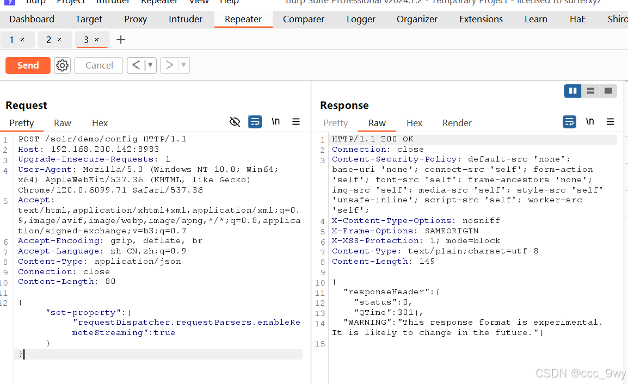Open the Organizer tab
This screenshot has height=384, width=628.
click(417, 19)
